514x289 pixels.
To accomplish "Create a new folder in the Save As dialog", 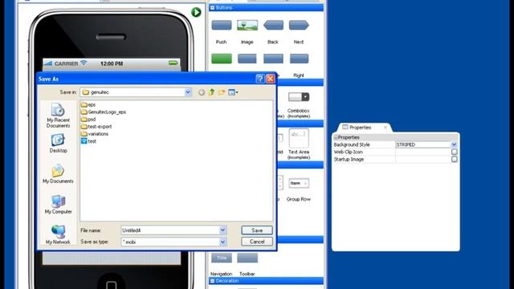I will pyautogui.click(x=222, y=93).
